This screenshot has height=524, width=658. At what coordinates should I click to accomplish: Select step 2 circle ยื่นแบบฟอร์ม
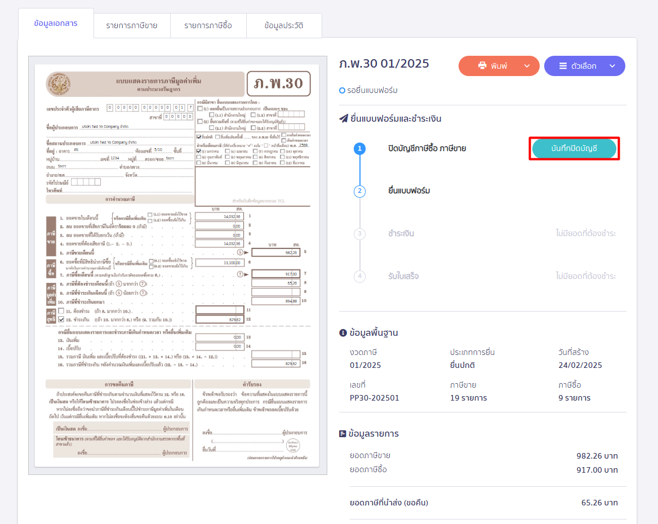pyautogui.click(x=359, y=191)
